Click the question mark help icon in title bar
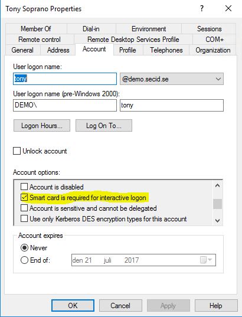This screenshot has height=317, width=242. pos(201,8)
